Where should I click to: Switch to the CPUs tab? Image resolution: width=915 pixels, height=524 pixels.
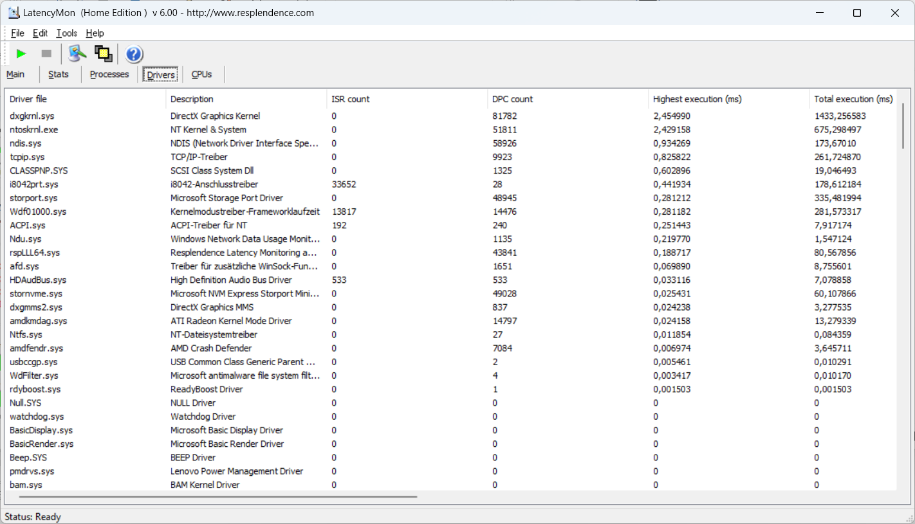pos(201,75)
